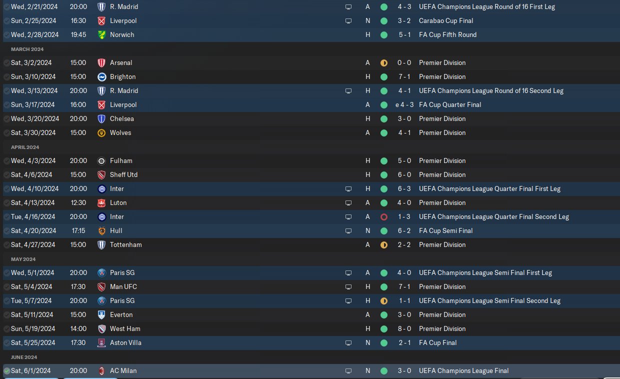The height and width of the screenshot is (379, 620).
Task: Collapse the MAY 2024 month section
Action: pyautogui.click(x=23, y=259)
